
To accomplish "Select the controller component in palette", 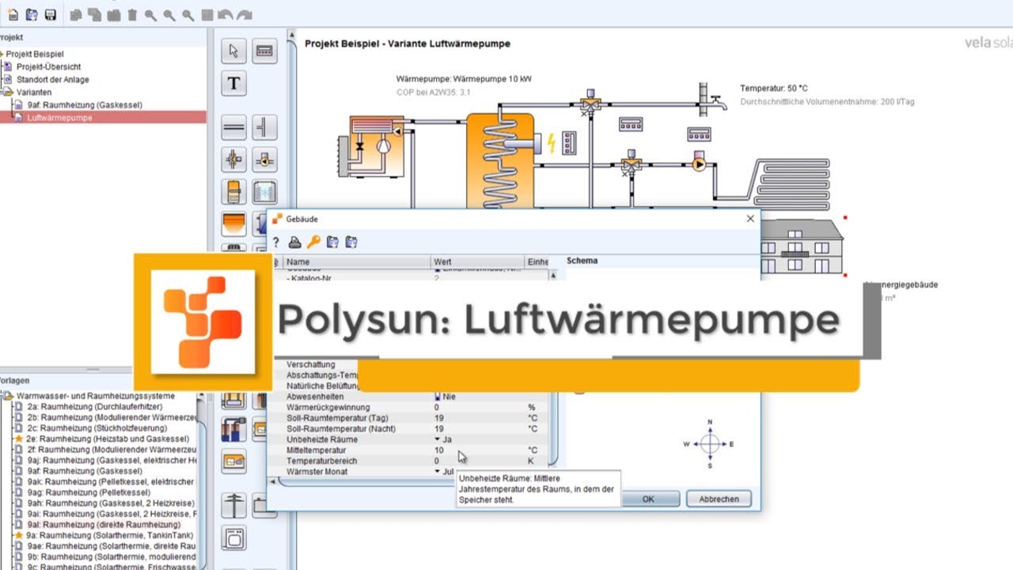I will (264, 51).
